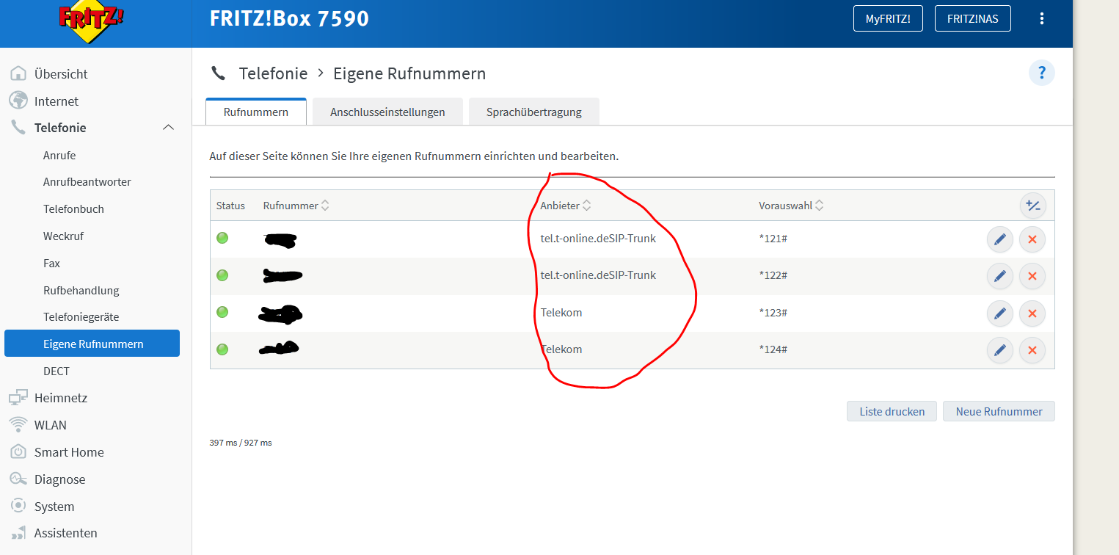Open DECT in the sidebar

click(56, 371)
